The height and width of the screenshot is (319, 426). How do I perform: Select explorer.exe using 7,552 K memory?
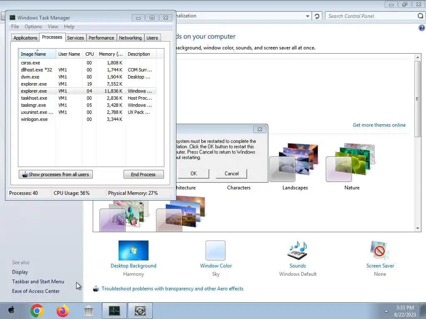click(x=87, y=84)
